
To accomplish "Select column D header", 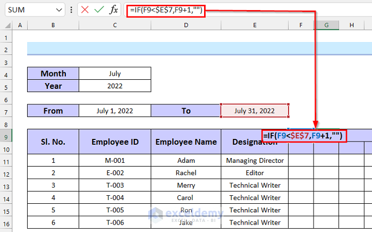I will point(186,25).
